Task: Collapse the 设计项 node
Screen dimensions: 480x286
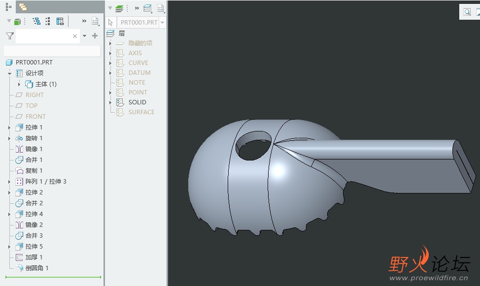Action: point(9,73)
